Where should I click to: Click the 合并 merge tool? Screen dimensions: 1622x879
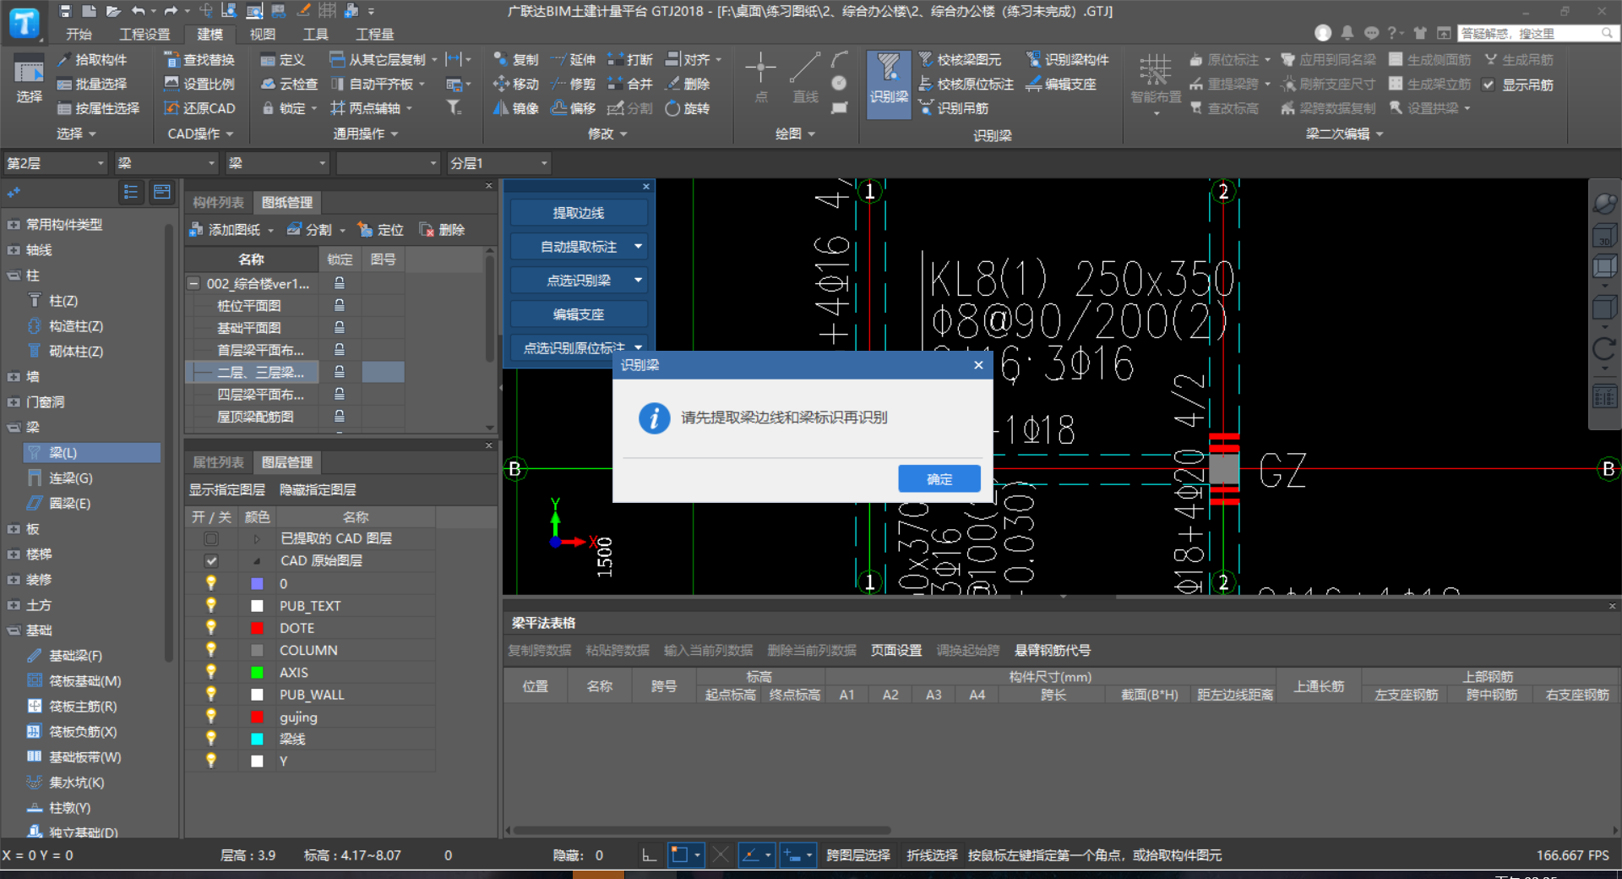pyautogui.click(x=630, y=84)
